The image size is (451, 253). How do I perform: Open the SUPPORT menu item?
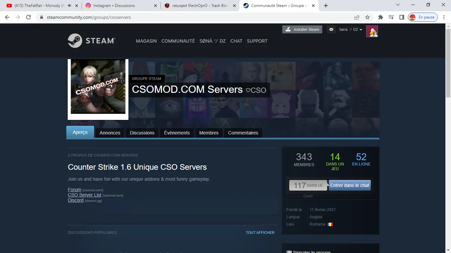(257, 41)
